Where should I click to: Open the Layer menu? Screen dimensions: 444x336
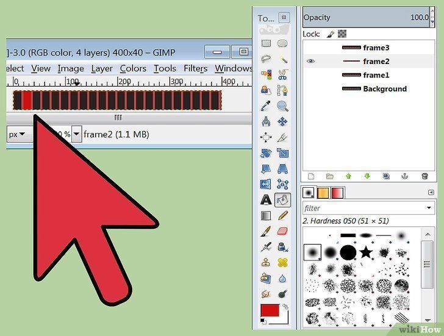click(102, 68)
